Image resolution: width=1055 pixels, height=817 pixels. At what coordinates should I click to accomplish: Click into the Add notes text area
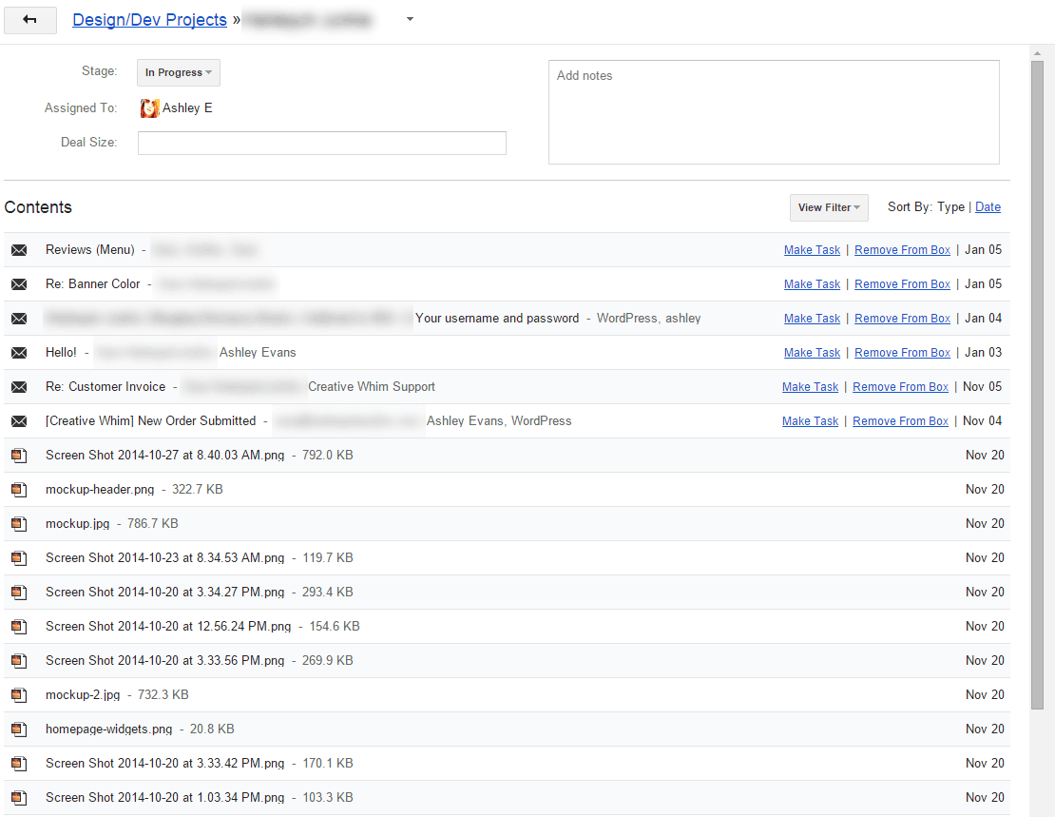click(x=774, y=112)
